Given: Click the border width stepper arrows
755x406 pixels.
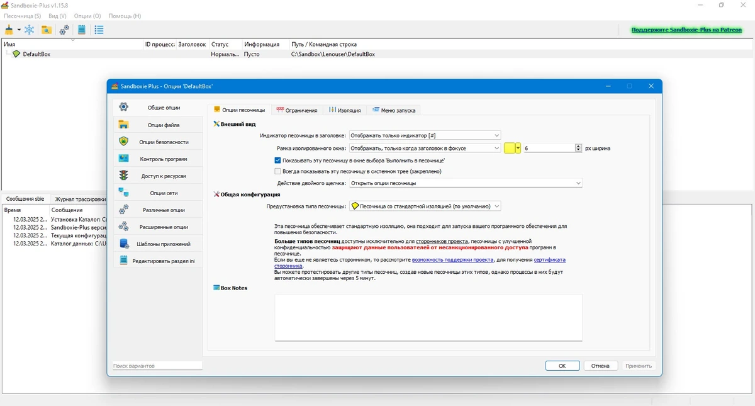Looking at the screenshot, I should 578,148.
